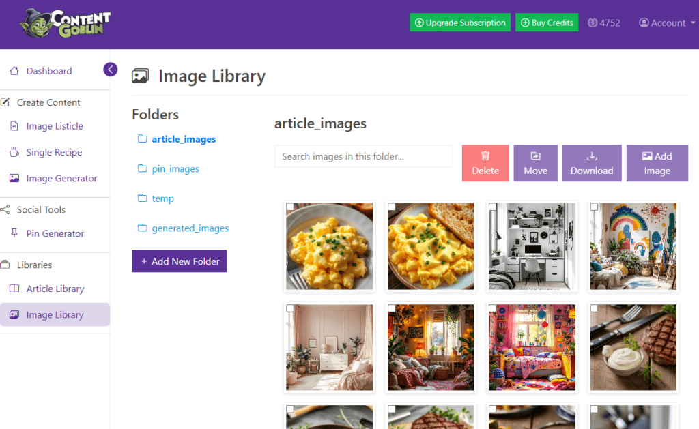This screenshot has height=429, width=699.
Task: Click the article_images folder icon
Action: 142,139
